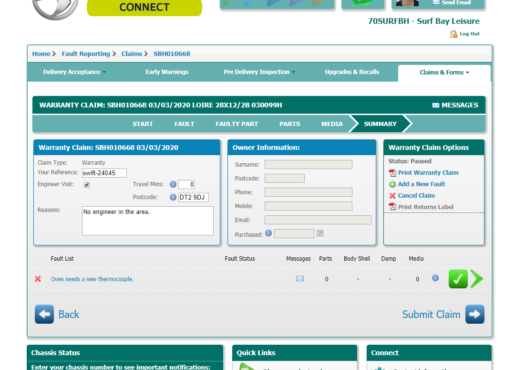This screenshot has width=515, height=370.
Task: Click the blue Submit Claim arrow icon
Action: (x=475, y=314)
